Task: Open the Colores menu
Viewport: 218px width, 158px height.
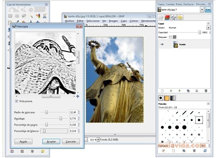Action: [134, 21]
